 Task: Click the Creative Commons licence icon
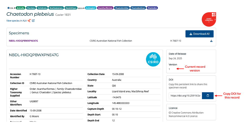tap(170, 112)
